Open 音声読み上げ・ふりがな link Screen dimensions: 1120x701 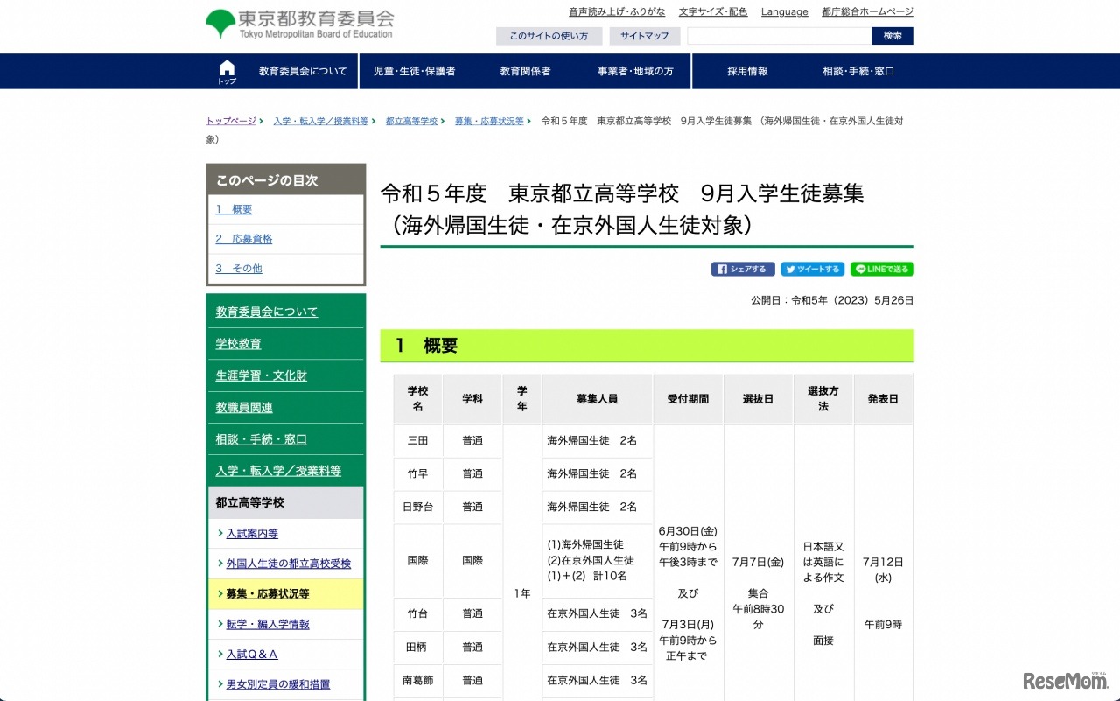click(617, 11)
